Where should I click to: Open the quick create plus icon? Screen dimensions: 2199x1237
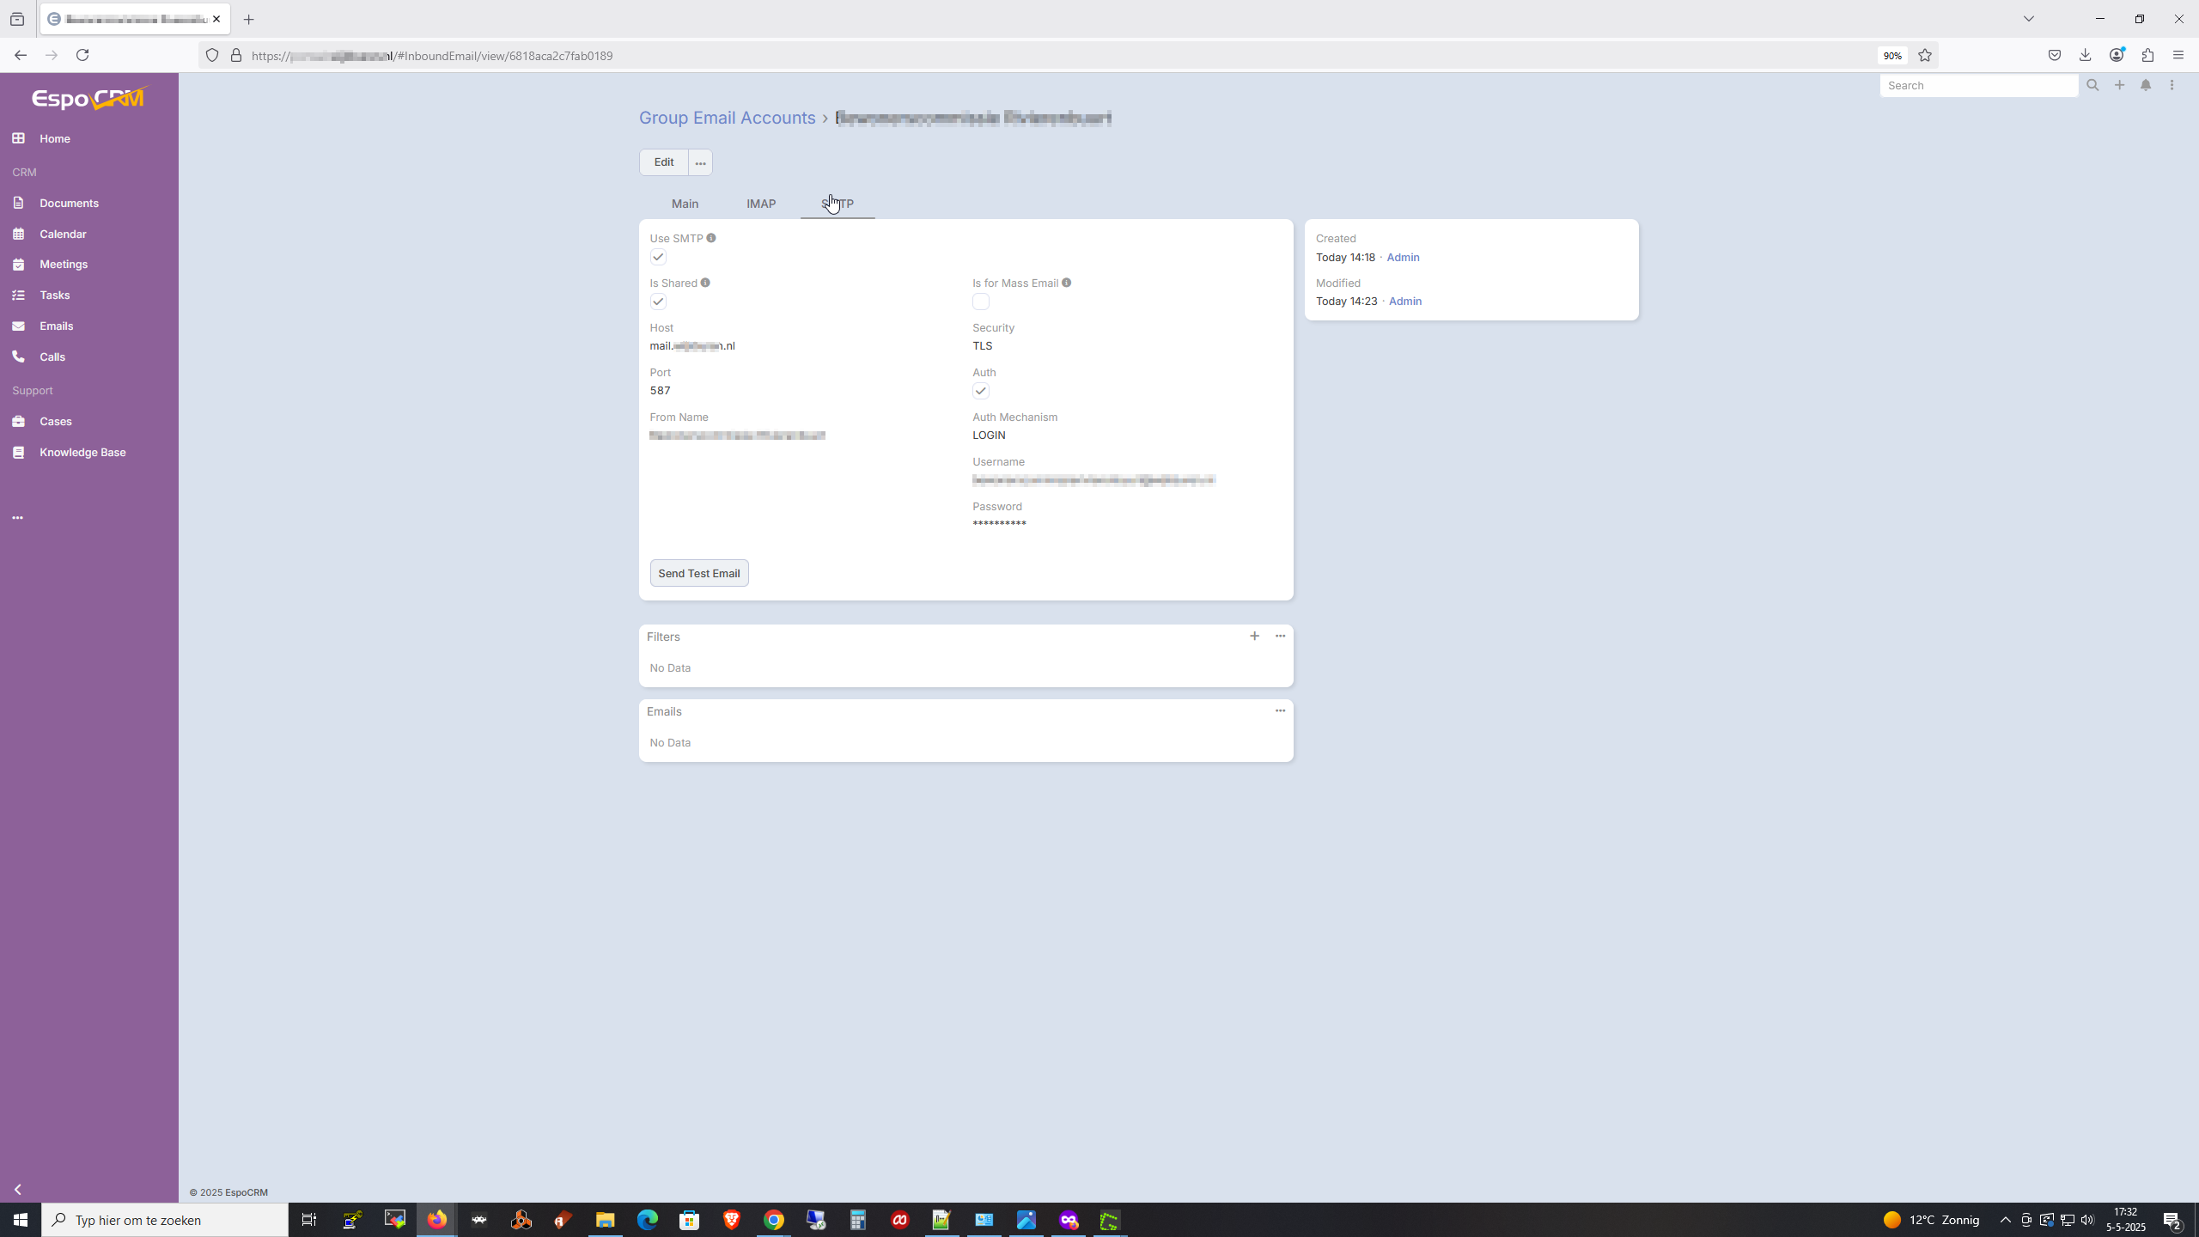tap(2119, 85)
